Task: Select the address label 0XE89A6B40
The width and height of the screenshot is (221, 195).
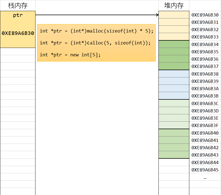Action: [x=205, y=133]
